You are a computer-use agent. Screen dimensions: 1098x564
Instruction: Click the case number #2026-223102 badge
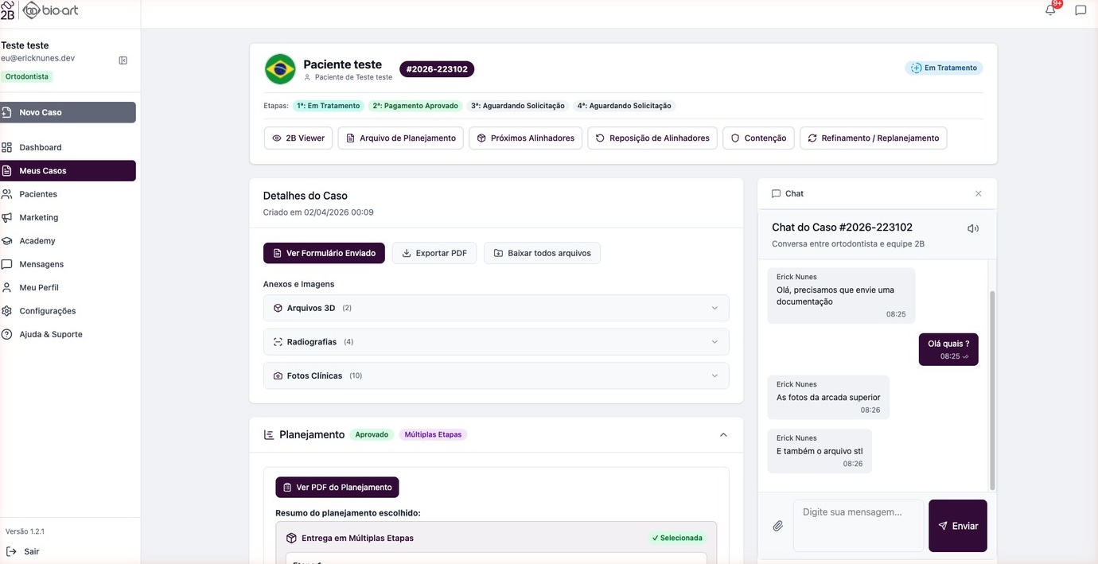437,69
